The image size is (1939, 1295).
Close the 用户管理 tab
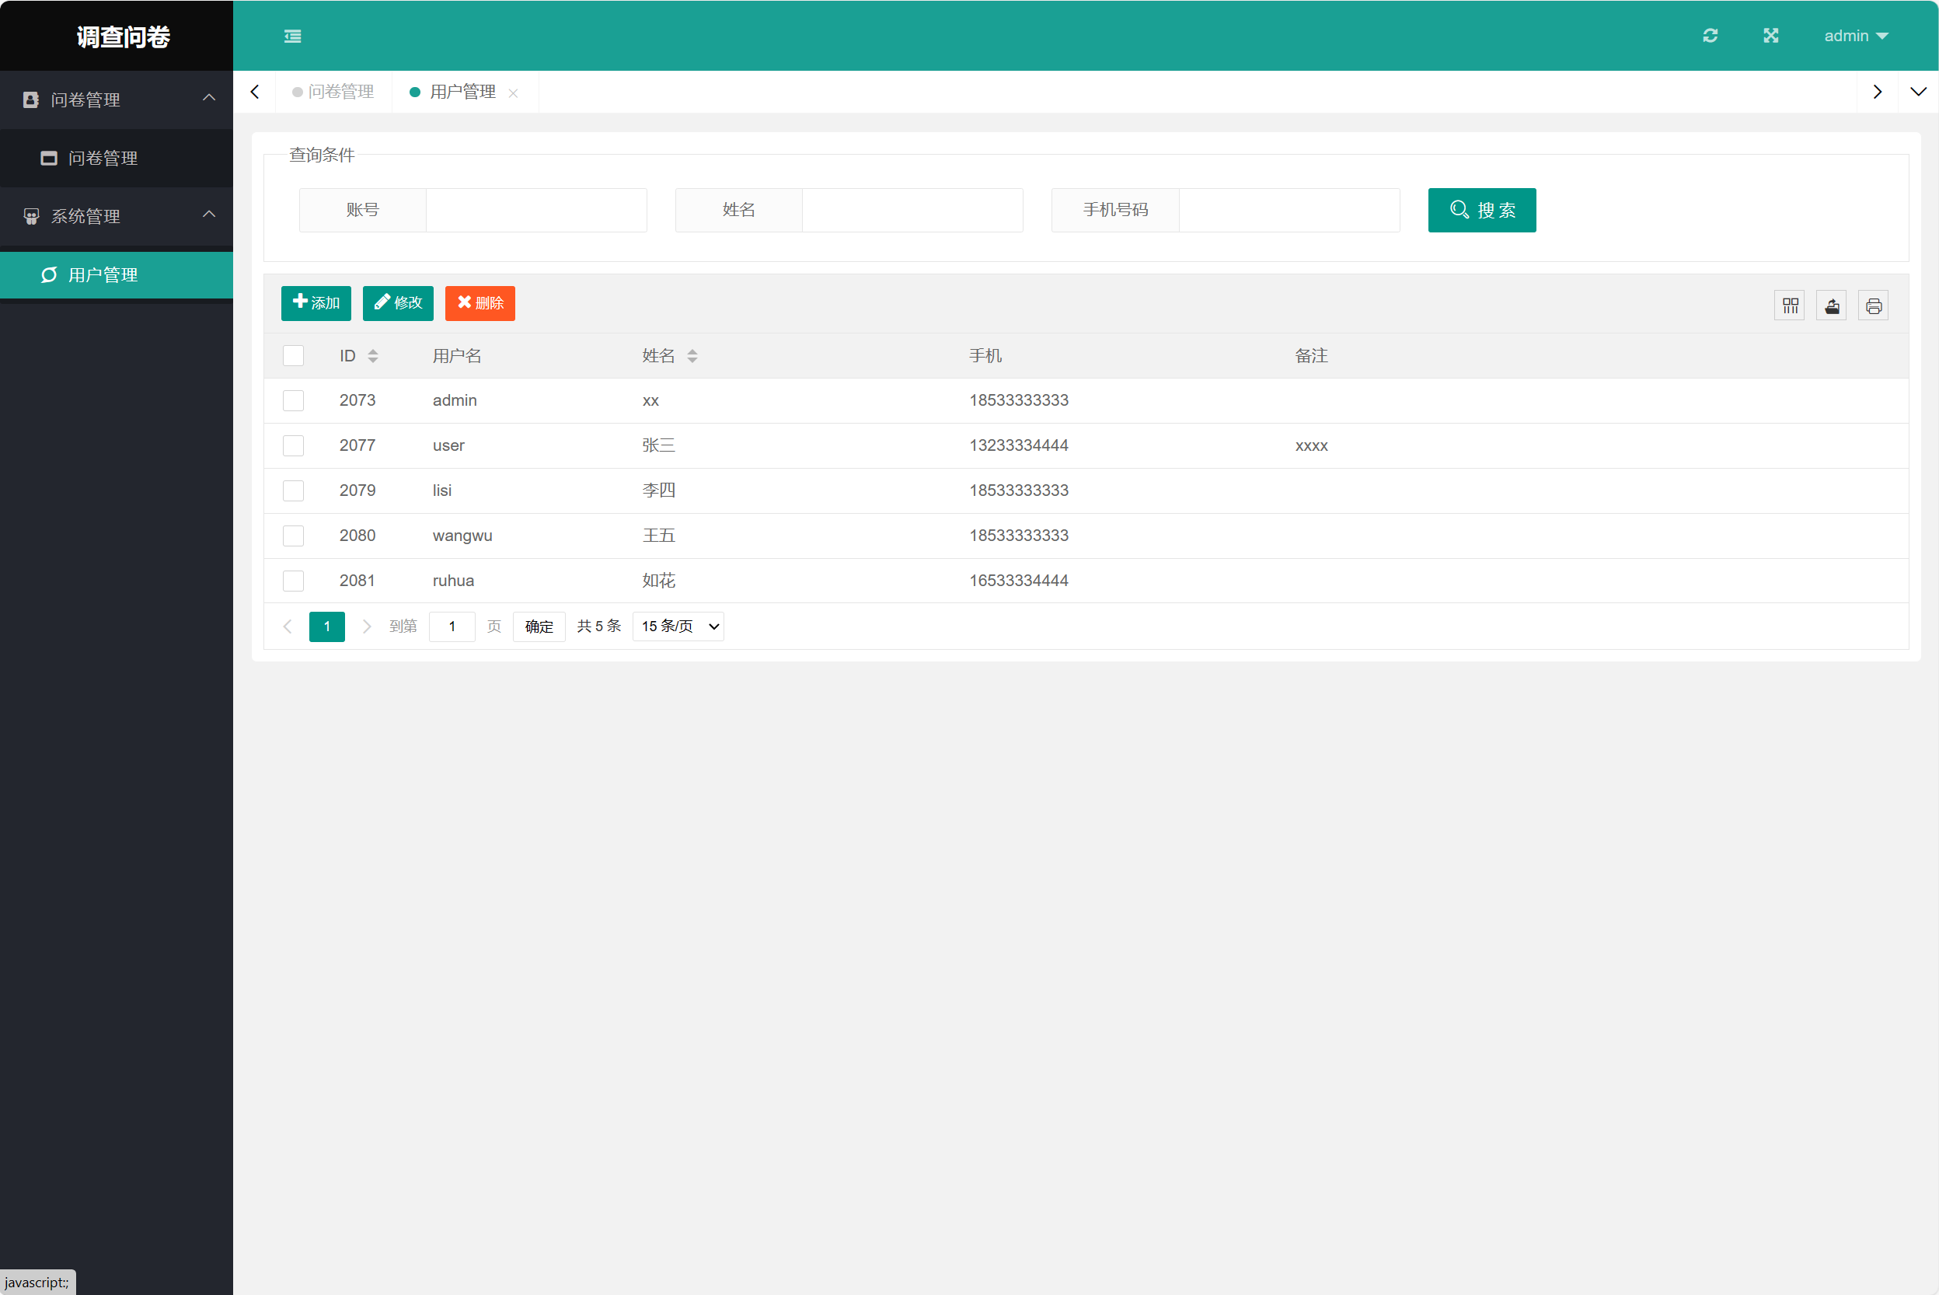514,93
